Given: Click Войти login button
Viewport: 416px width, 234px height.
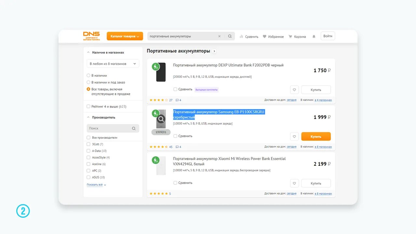Looking at the screenshot, I should tap(328, 36).
